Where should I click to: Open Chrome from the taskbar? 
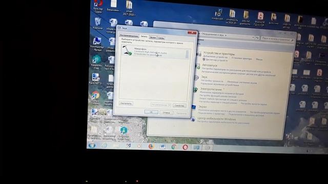click(x=174, y=147)
